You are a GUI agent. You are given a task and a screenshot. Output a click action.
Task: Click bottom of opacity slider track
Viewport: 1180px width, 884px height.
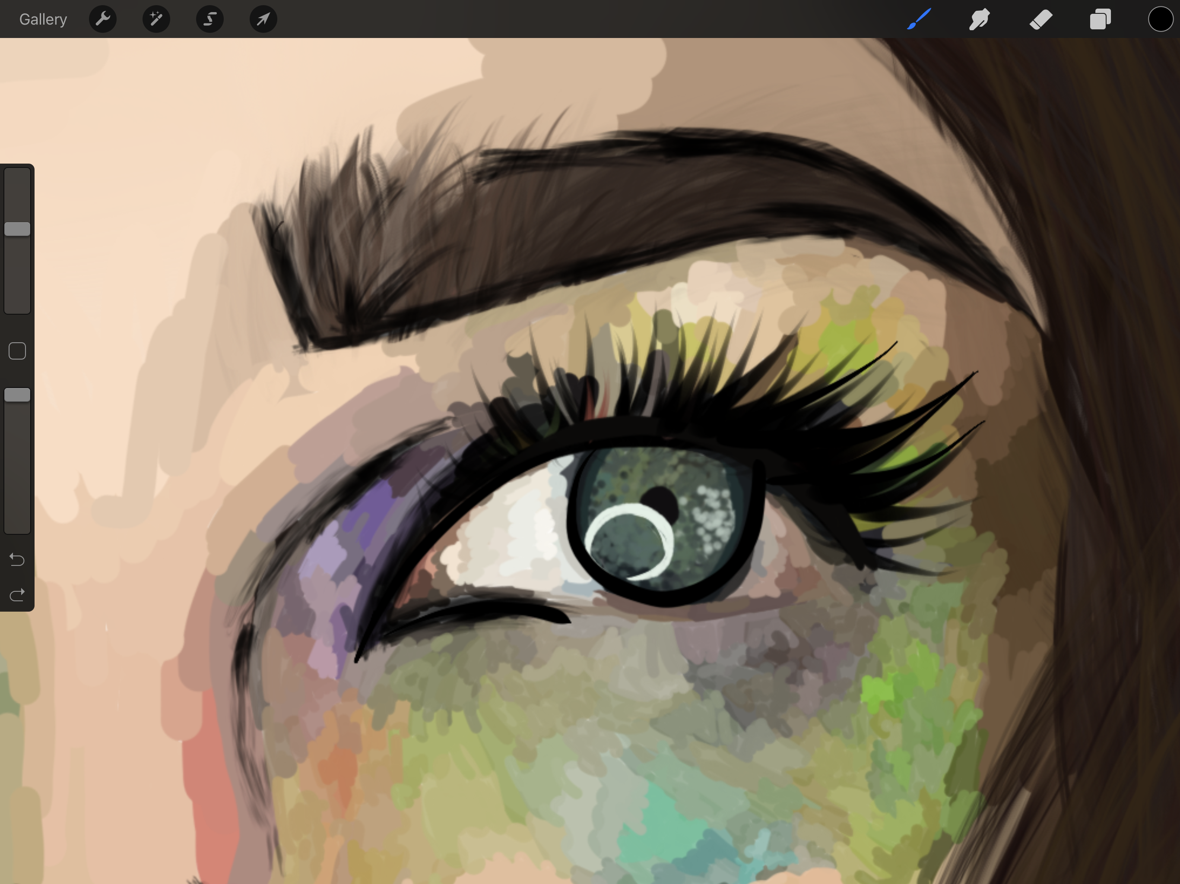click(17, 525)
